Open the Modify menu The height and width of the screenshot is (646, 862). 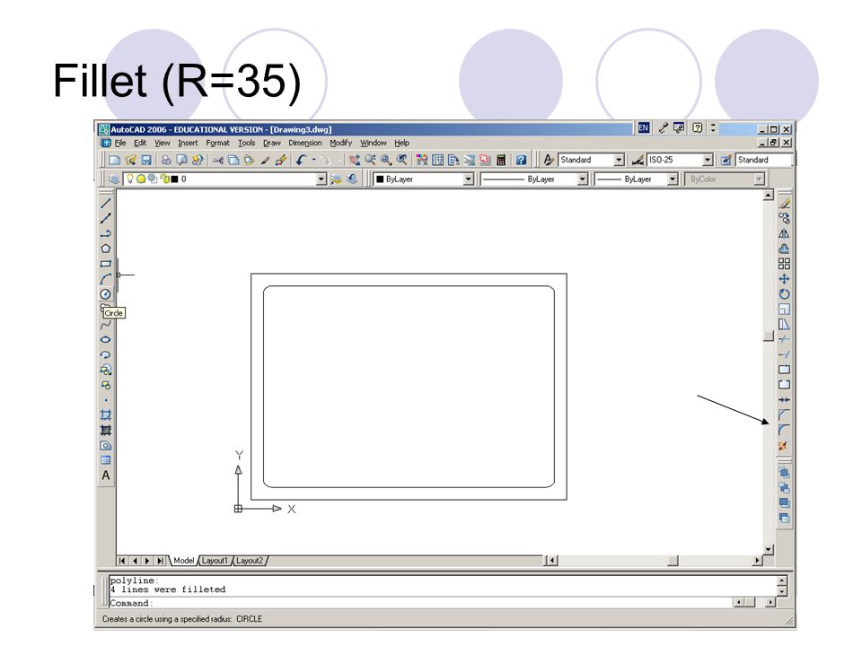[341, 143]
